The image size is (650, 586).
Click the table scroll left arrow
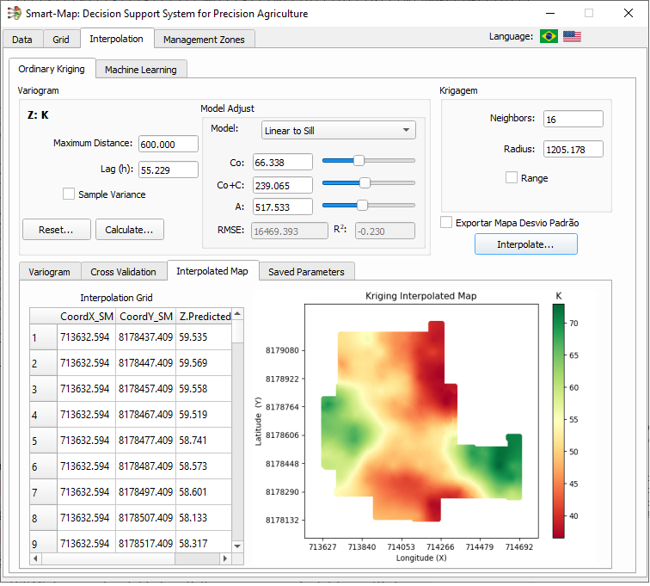(35, 558)
